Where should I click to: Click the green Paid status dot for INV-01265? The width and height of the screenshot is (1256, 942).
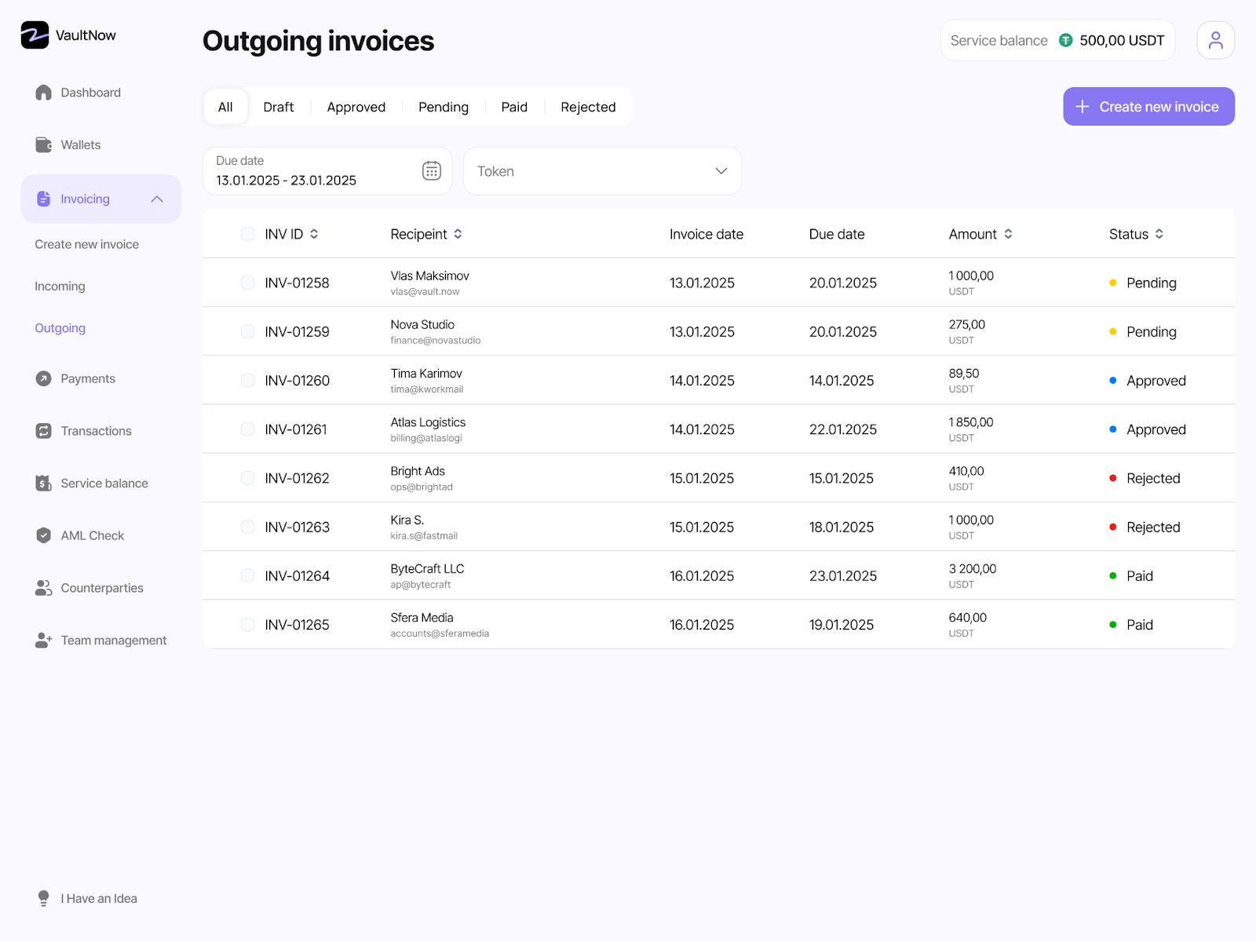click(x=1112, y=625)
